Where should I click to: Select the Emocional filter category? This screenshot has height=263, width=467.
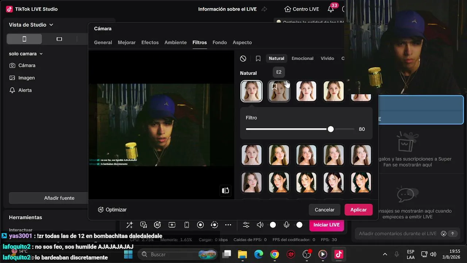[302, 58]
